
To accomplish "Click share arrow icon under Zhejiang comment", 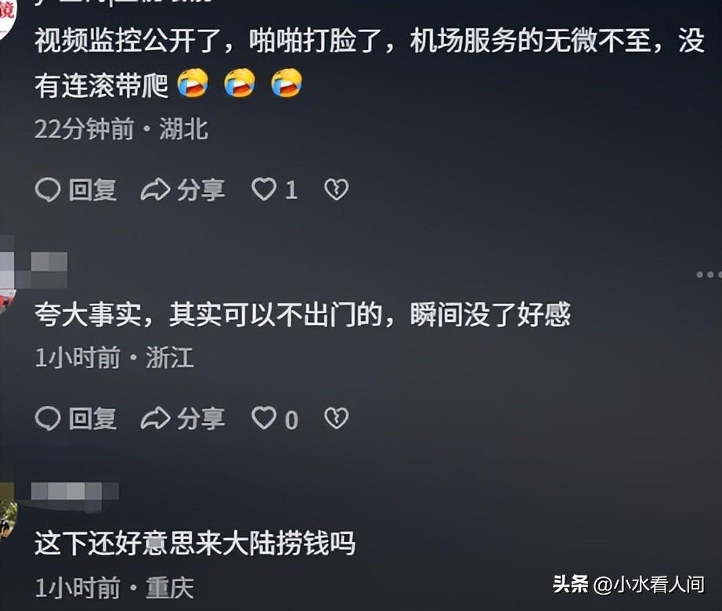I will pyautogui.click(x=155, y=419).
